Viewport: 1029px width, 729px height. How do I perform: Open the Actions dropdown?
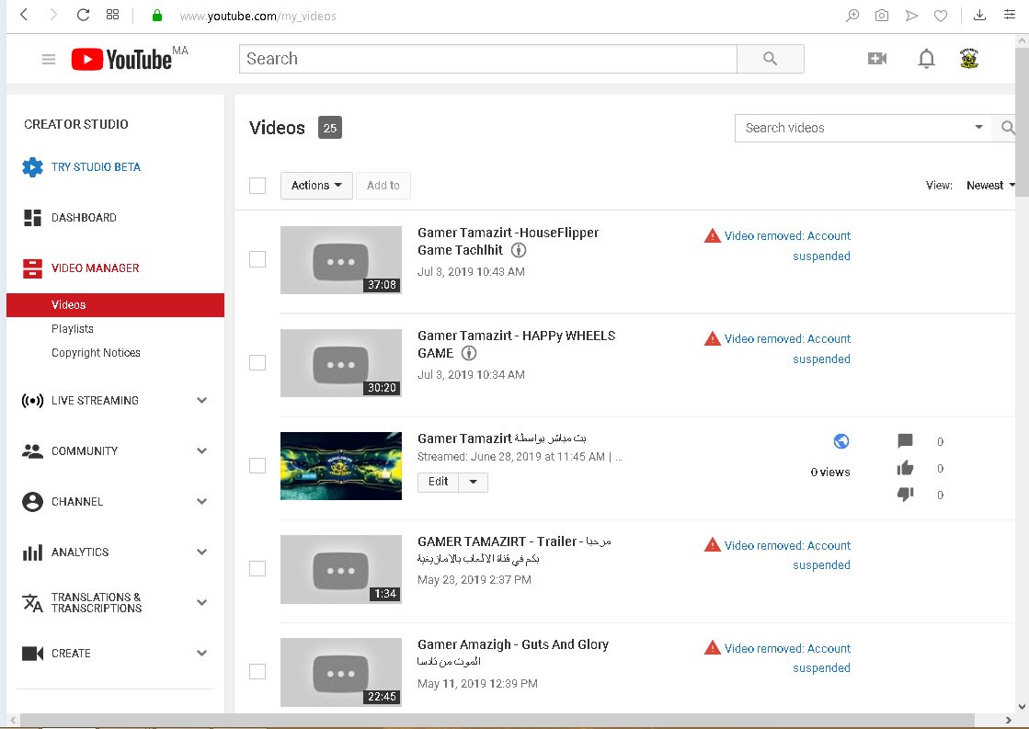pos(316,186)
